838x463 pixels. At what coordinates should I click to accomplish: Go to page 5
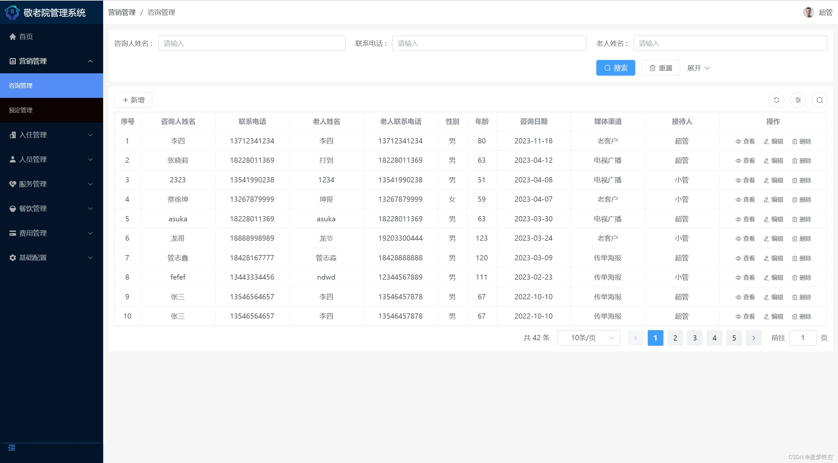click(734, 338)
